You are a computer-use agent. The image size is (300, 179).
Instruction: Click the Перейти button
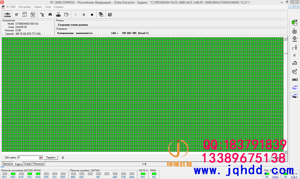[51, 157]
